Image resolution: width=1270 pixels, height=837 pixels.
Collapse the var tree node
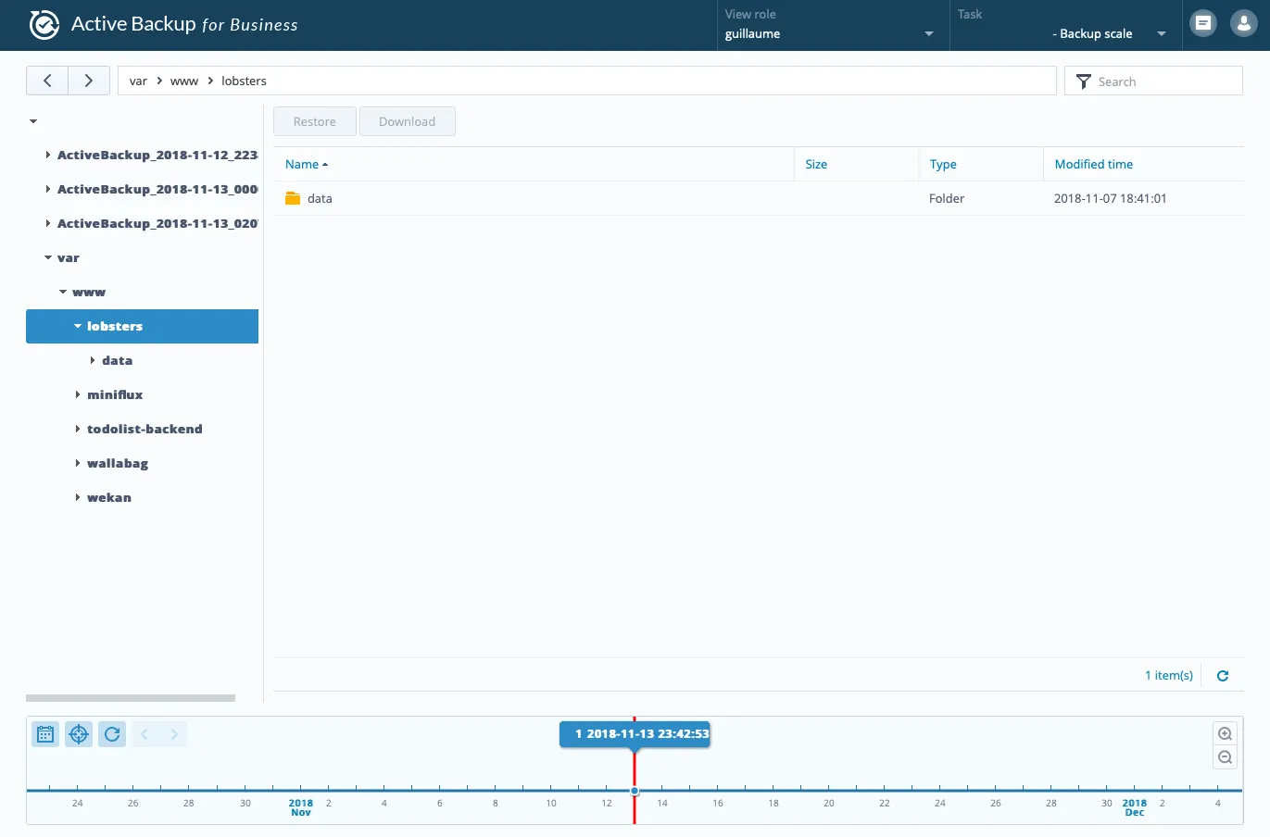pyautogui.click(x=48, y=257)
